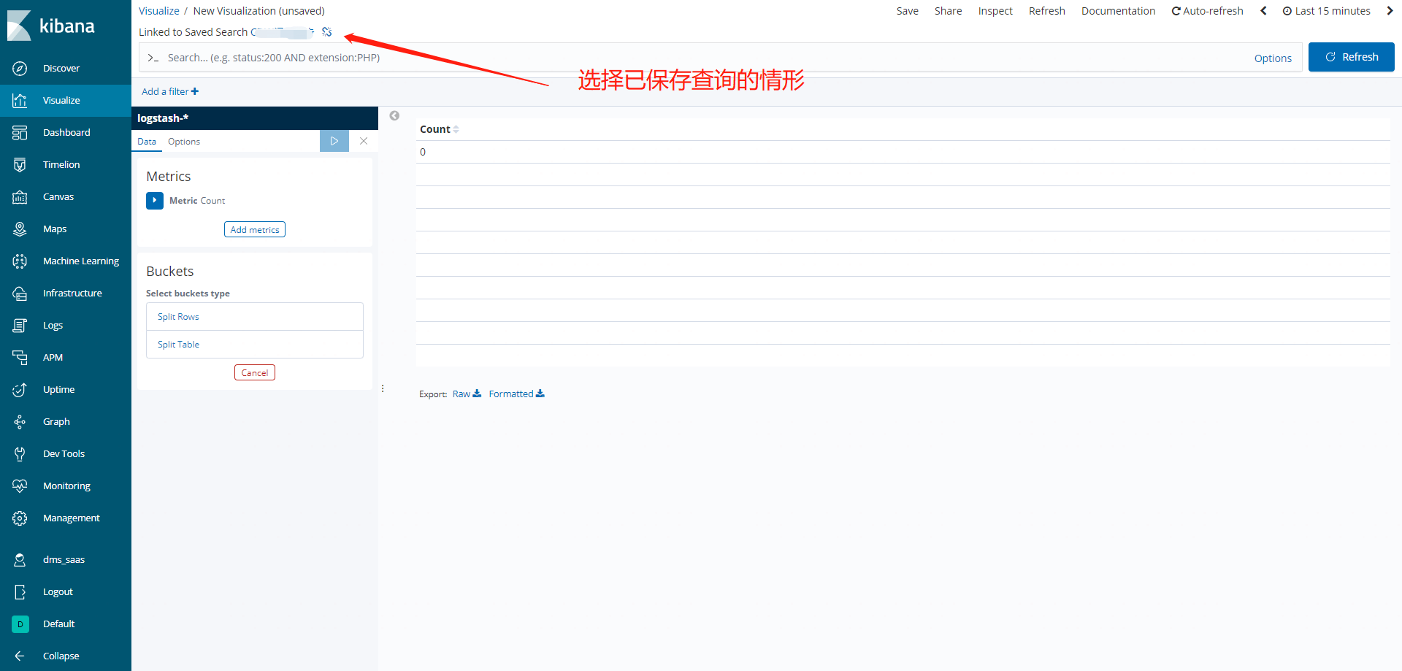The image size is (1402, 671).
Task: Switch to editor Options tab
Action: (x=184, y=142)
